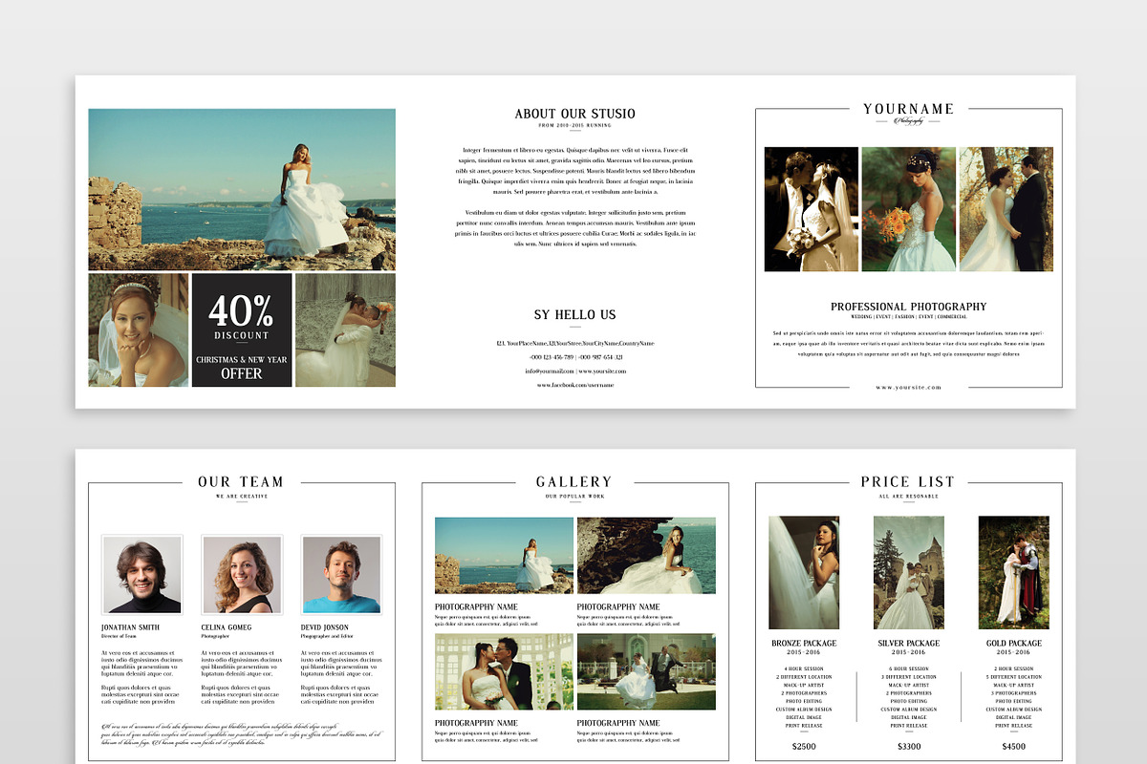Click gallery photo of bride sitting on rocks
This screenshot has width=1147, height=764.
tap(646, 556)
